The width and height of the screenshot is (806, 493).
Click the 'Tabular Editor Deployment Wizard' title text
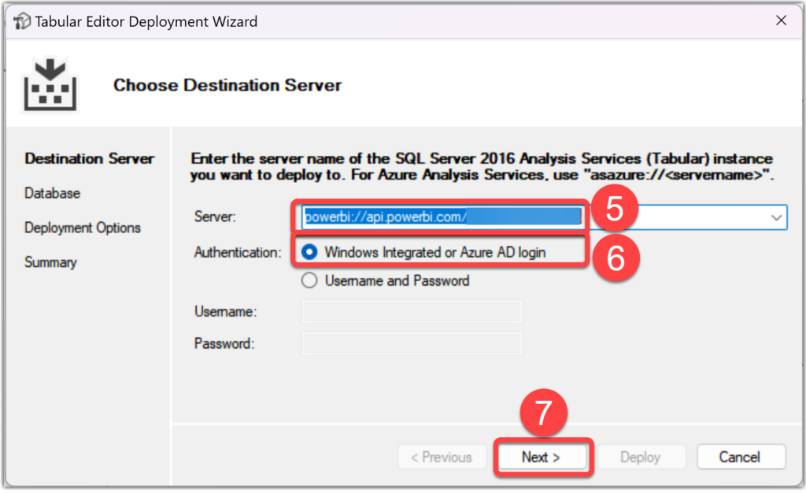coord(146,21)
